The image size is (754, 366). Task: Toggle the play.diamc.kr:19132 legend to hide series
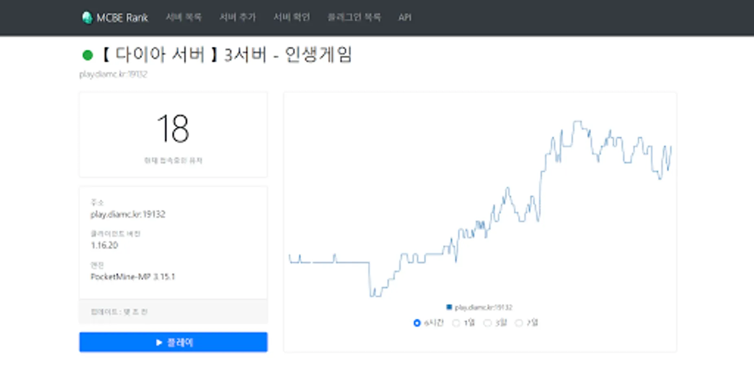[x=481, y=307]
